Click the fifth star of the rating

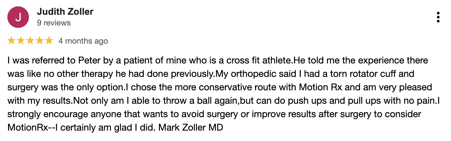(x=49, y=41)
